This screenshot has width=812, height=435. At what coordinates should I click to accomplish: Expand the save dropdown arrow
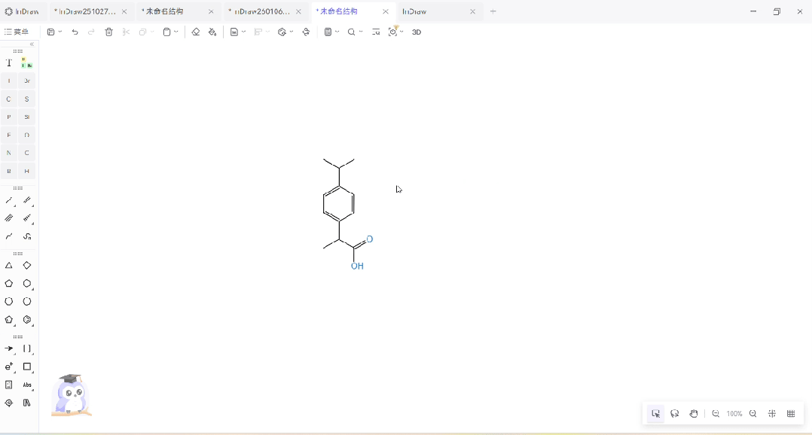(60, 32)
